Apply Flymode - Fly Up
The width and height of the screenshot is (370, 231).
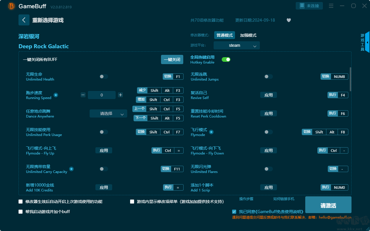(x=104, y=150)
